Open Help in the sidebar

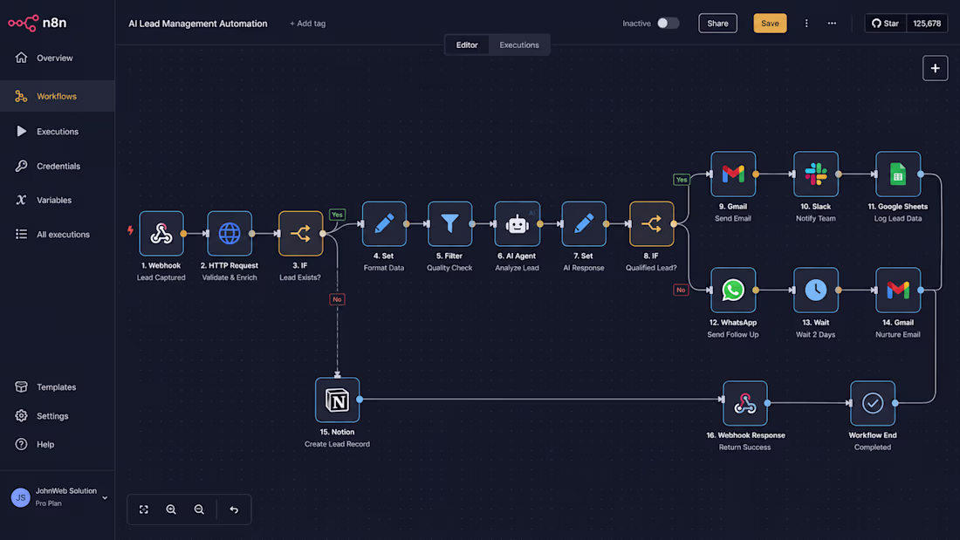[58, 445]
